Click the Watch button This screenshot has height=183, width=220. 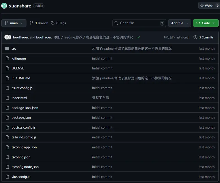(207, 6)
